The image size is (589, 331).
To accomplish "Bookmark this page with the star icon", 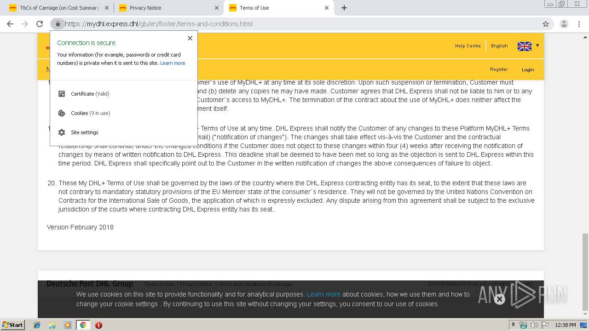I will click(546, 24).
